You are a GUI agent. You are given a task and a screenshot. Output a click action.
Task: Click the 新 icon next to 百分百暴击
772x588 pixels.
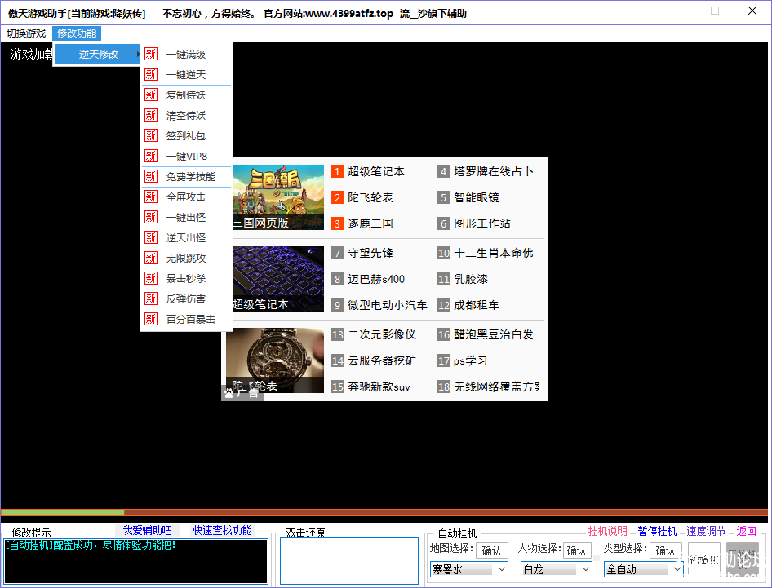[151, 320]
